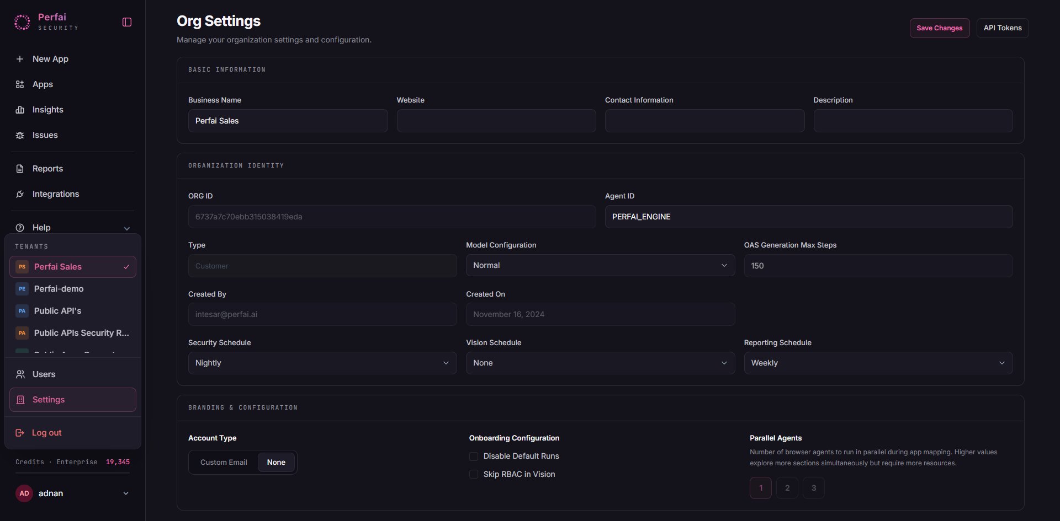Click the question mark icon beside Help
Viewport: 1060px width, 521px height.
[x=20, y=228]
